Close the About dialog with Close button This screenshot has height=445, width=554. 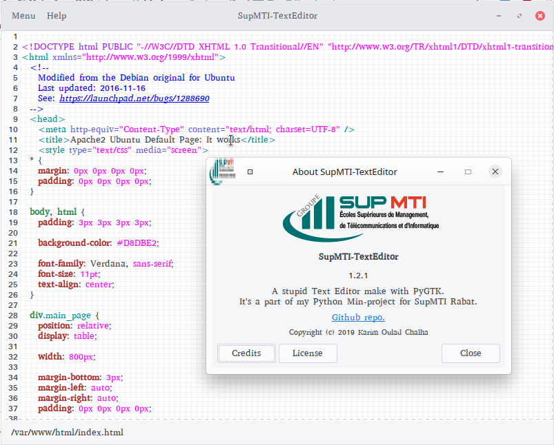[471, 353]
